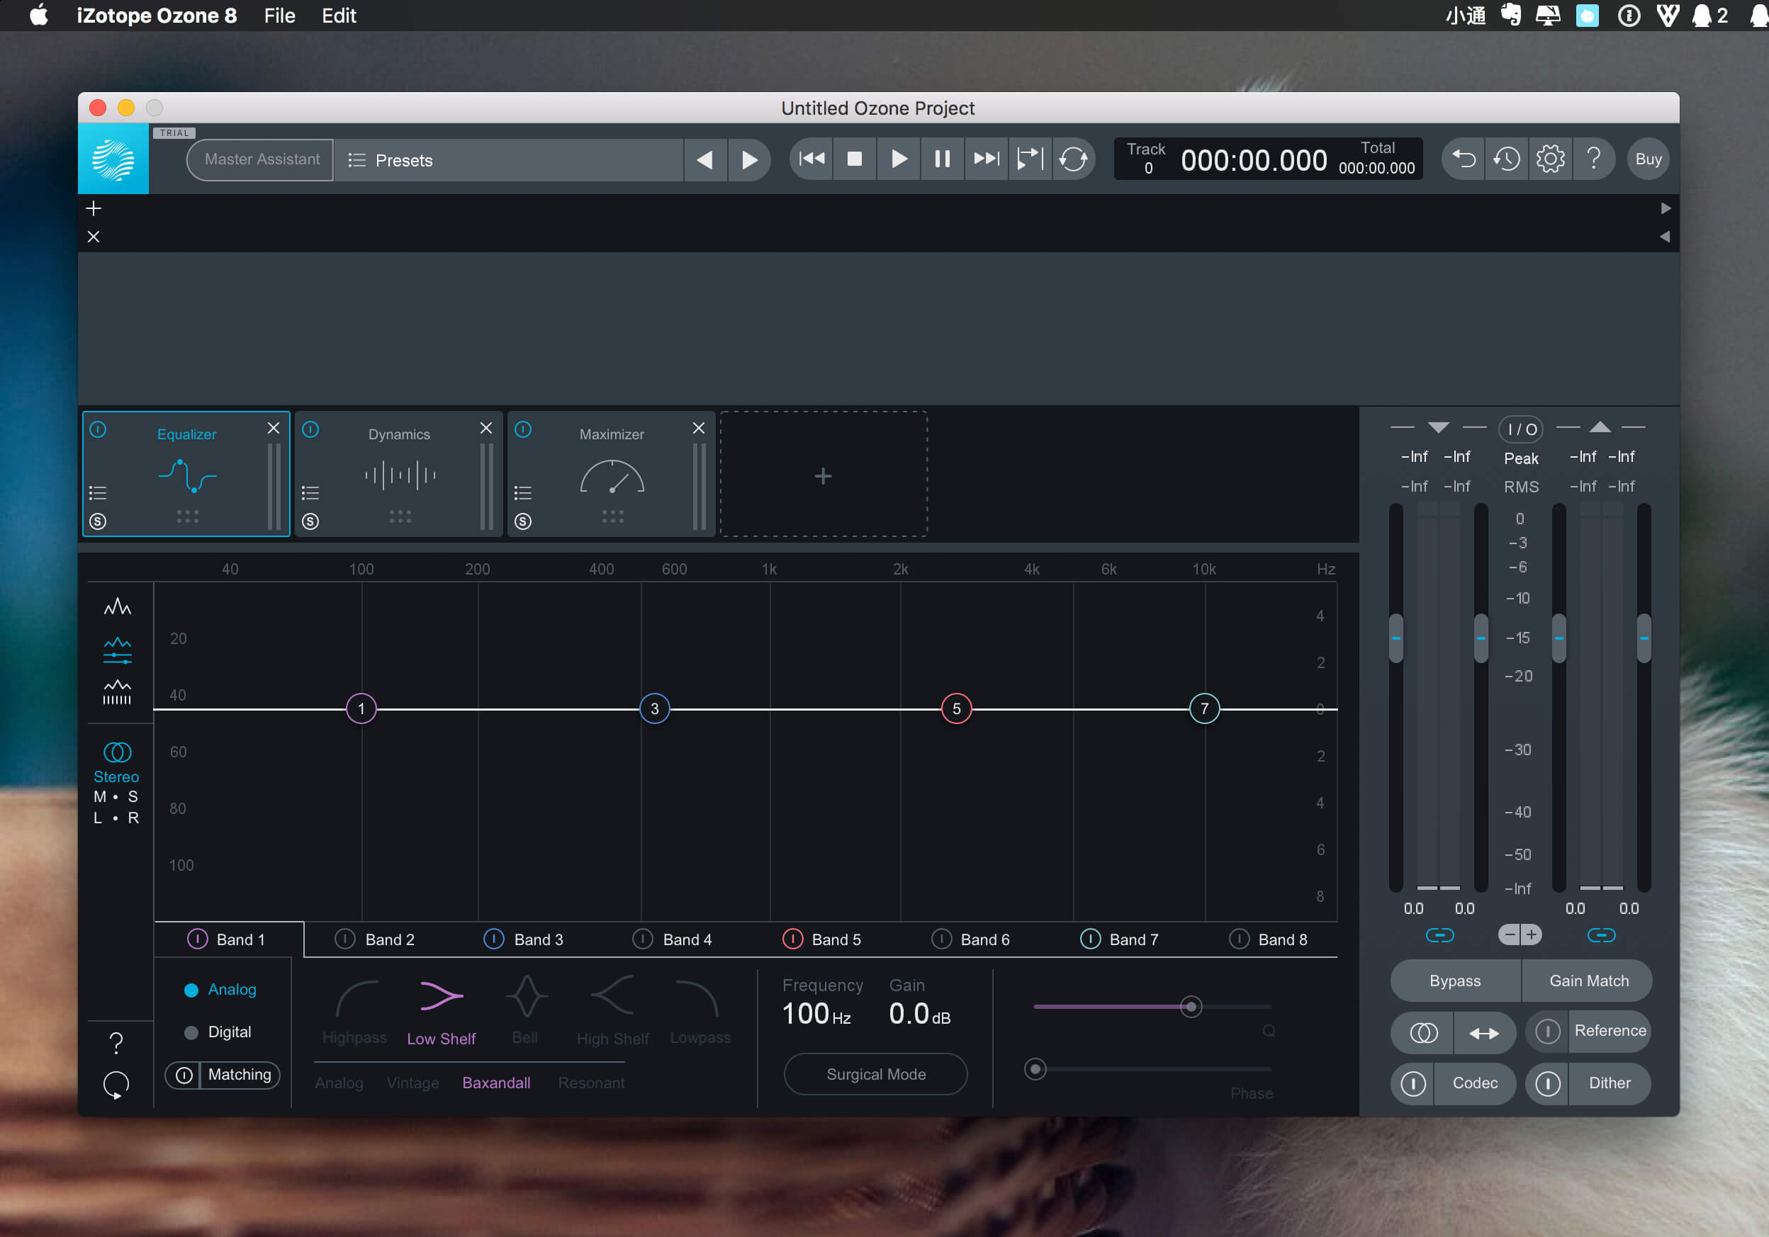Select the piano roll spectrum view icon

pyautogui.click(x=117, y=691)
